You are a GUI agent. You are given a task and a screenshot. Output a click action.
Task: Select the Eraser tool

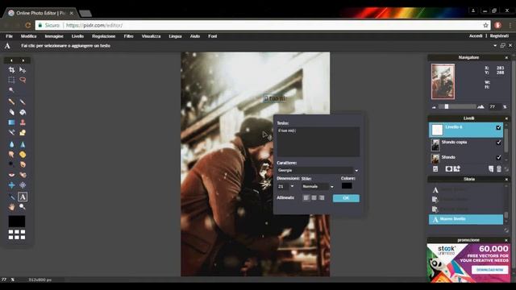pyautogui.click(x=11, y=112)
